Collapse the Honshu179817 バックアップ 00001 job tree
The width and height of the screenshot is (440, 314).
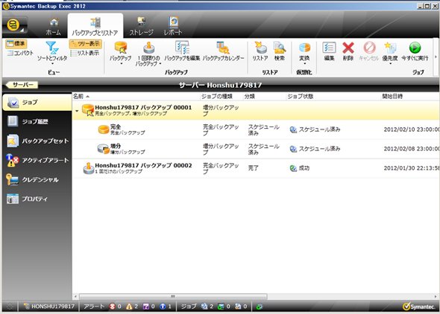click(x=77, y=111)
